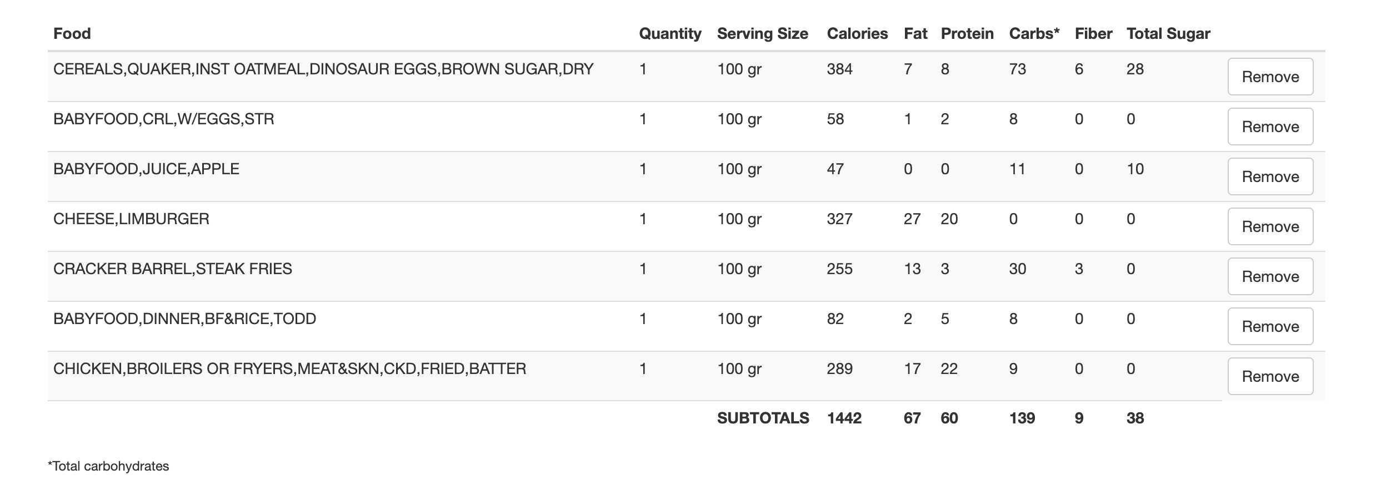Click the Total Sugar column header

coord(1168,34)
